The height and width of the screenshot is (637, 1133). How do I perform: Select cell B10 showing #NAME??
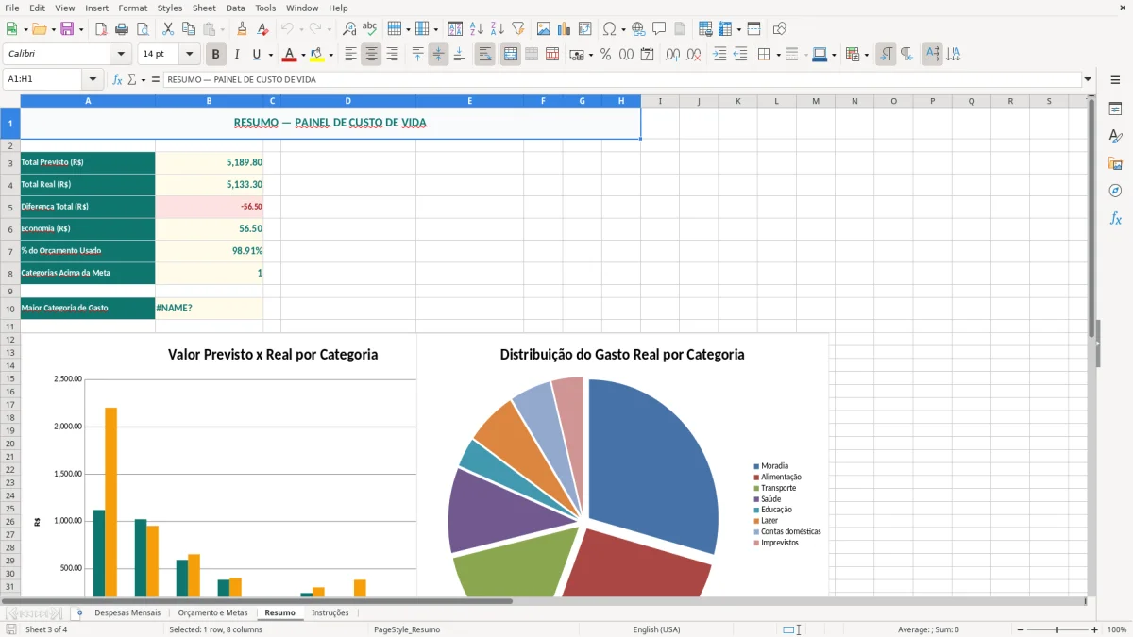(x=210, y=308)
